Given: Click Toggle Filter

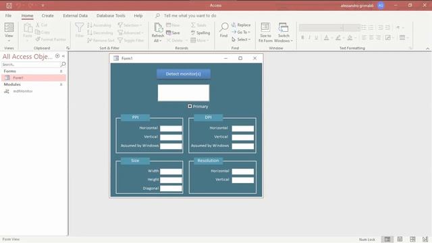Looking at the screenshot, I should 131,40.
